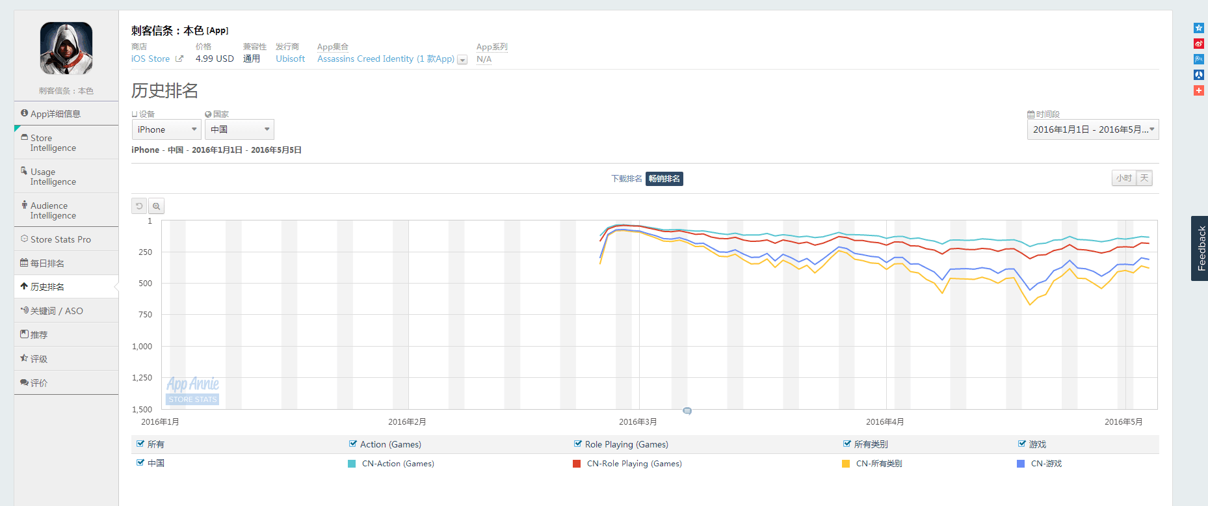Click the chart zoom magnifier icon
Screen dimensions: 1208x506
click(x=156, y=206)
